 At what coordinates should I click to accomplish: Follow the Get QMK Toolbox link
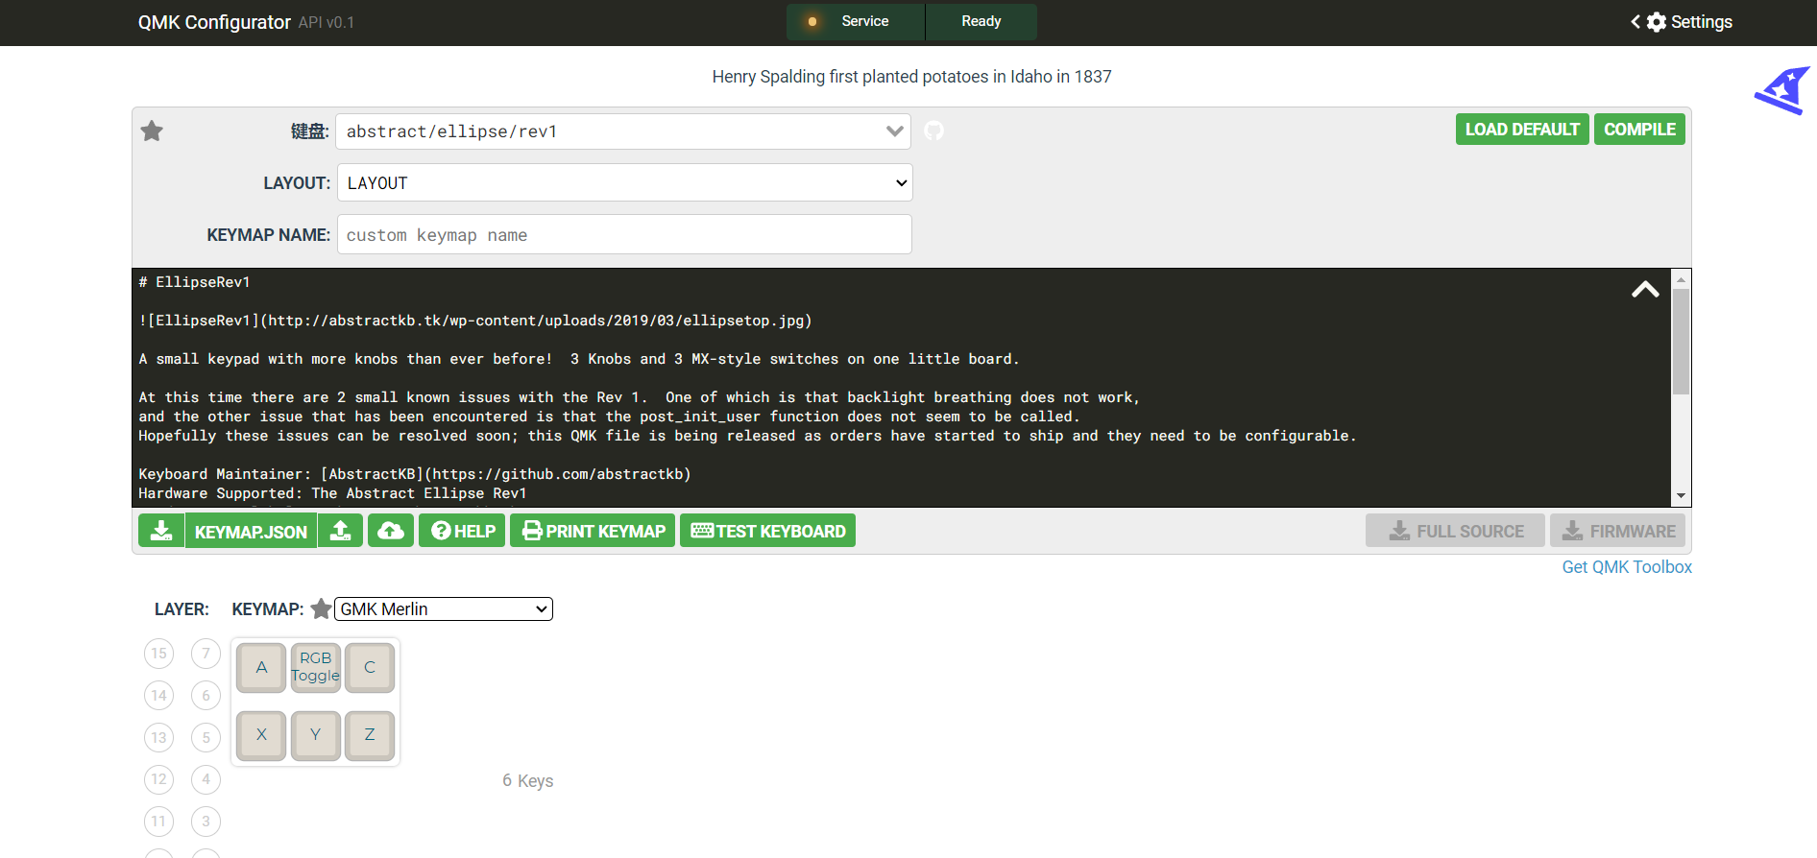pyautogui.click(x=1627, y=567)
